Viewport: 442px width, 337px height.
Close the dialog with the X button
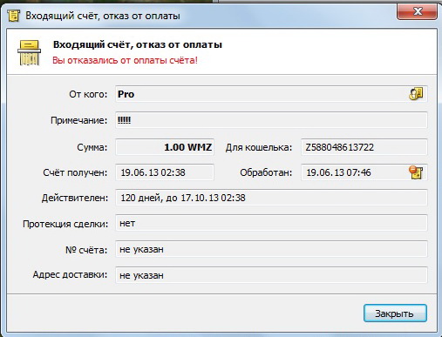417,11
